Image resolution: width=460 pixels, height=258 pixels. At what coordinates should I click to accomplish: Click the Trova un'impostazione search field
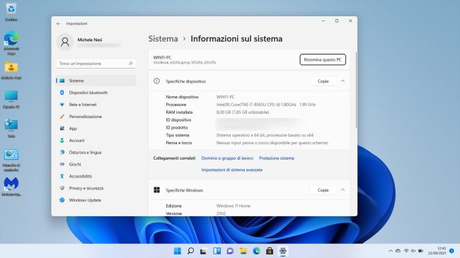click(x=96, y=64)
